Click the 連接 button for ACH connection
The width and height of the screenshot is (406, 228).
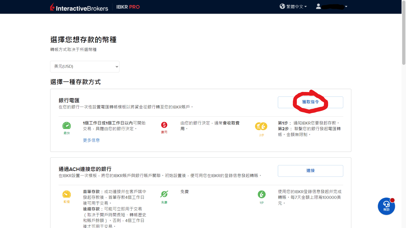point(310,171)
